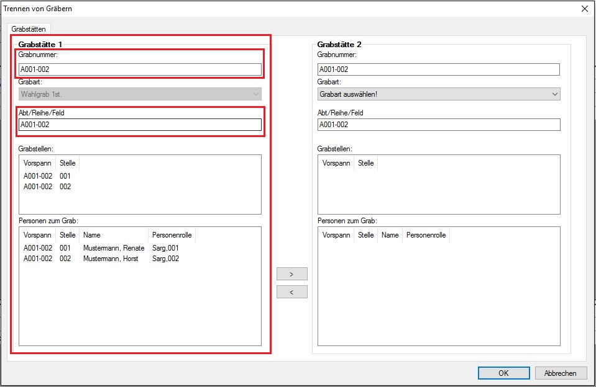The width and height of the screenshot is (596, 387).
Task: Click Stelle header in right persons list
Action: click(366, 235)
